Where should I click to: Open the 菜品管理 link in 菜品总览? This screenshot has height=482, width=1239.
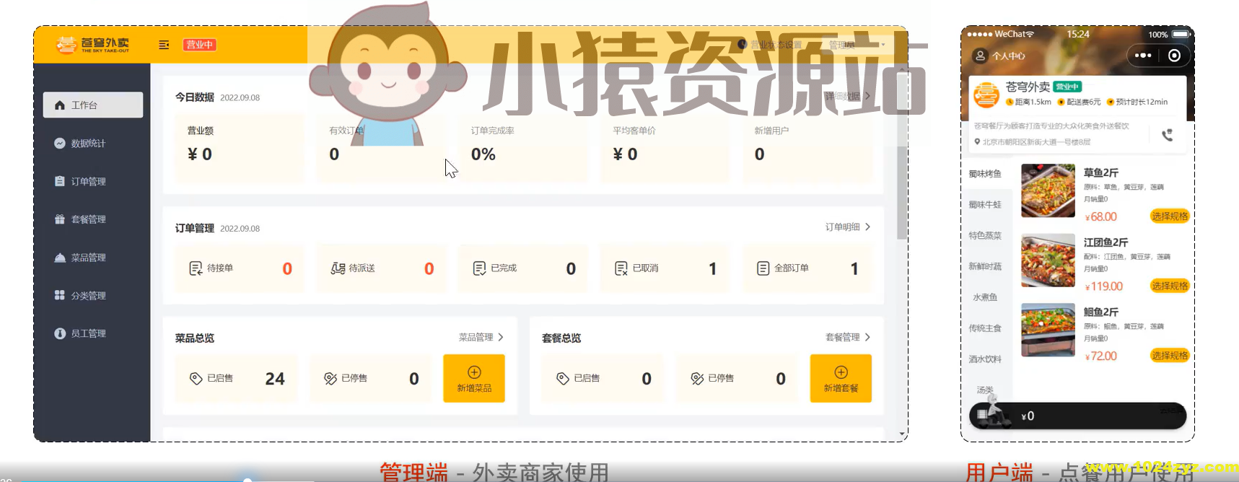(476, 337)
